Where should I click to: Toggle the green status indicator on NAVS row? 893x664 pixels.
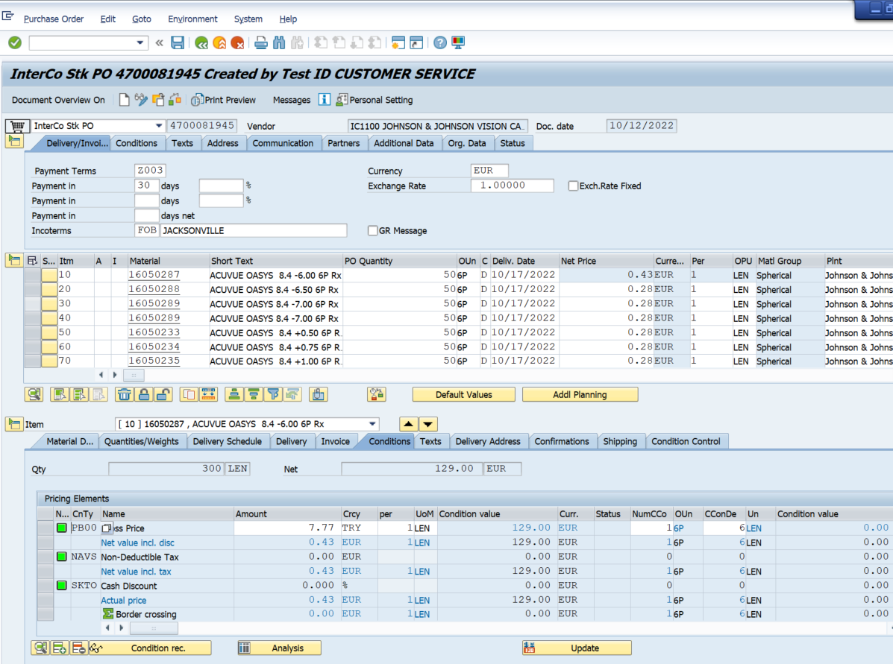(61, 557)
